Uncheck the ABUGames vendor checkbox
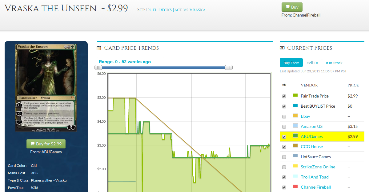Screen dimensions: 369x192 tap(284, 137)
